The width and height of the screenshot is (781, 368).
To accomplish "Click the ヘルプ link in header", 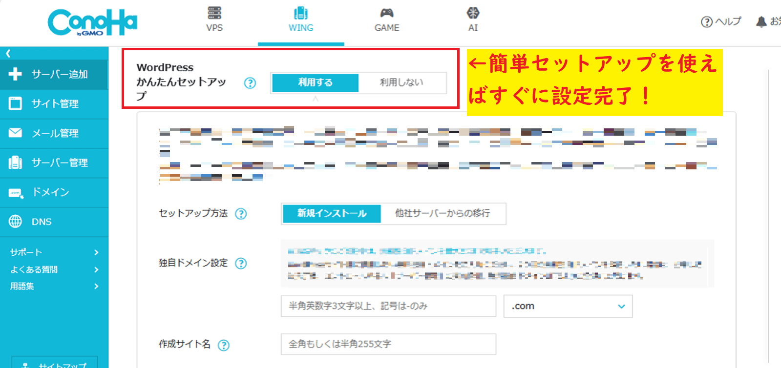I will tap(721, 22).
